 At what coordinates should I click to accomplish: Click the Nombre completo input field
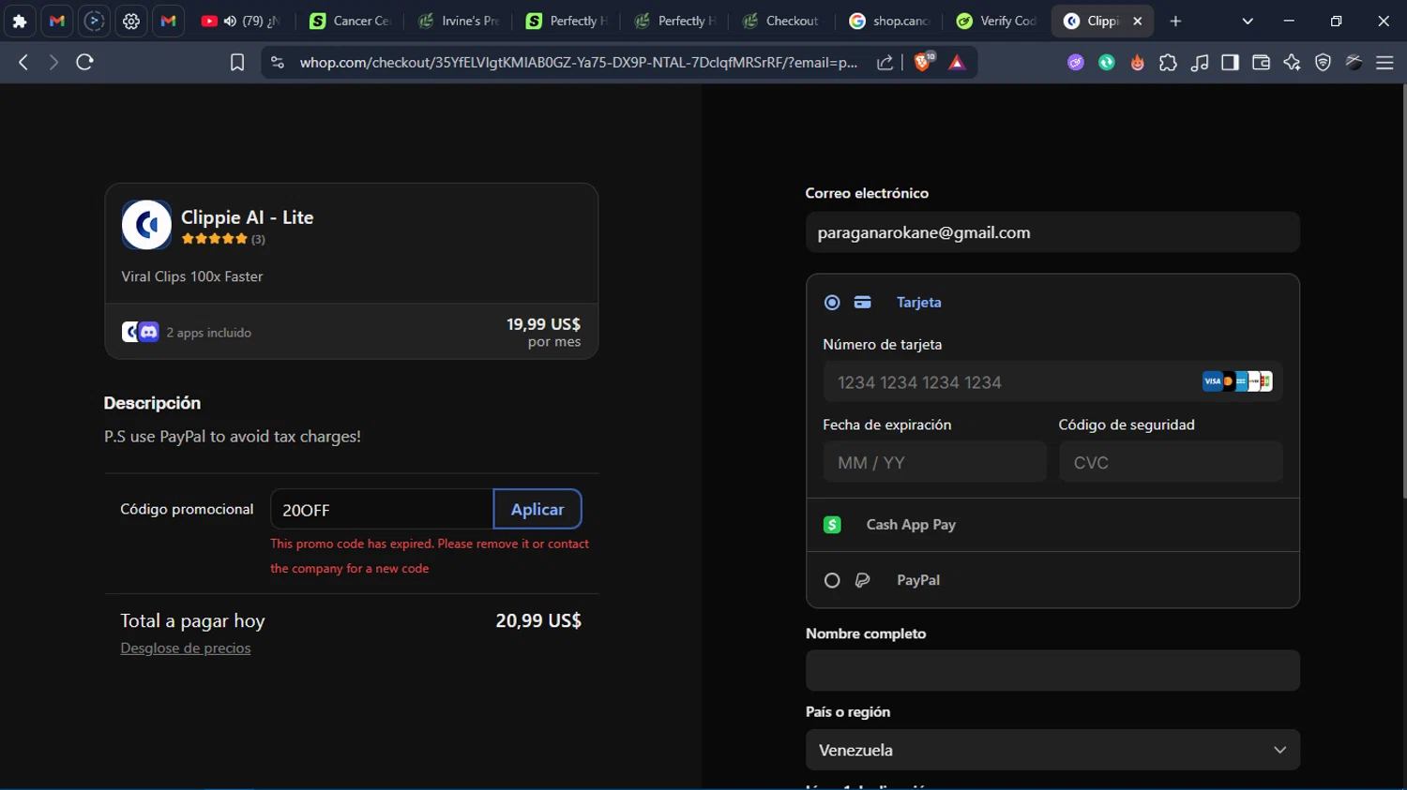[x=1052, y=670]
